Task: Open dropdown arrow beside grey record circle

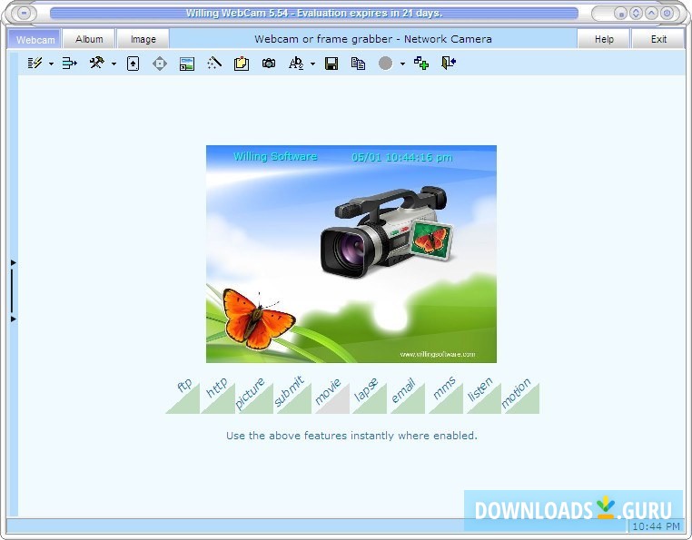Action: pyautogui.click(x=402, y=64)
